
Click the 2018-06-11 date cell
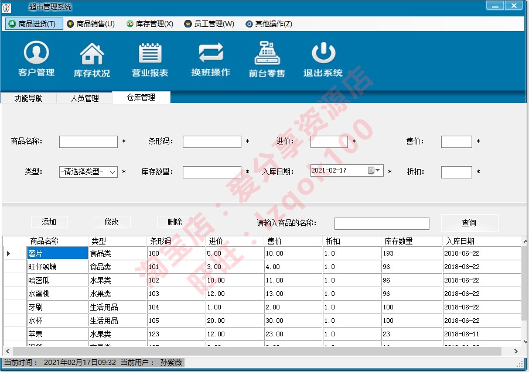482,334
